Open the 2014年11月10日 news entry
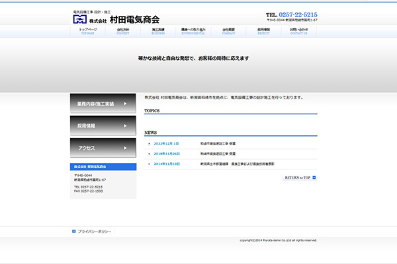 click(167, 164)
